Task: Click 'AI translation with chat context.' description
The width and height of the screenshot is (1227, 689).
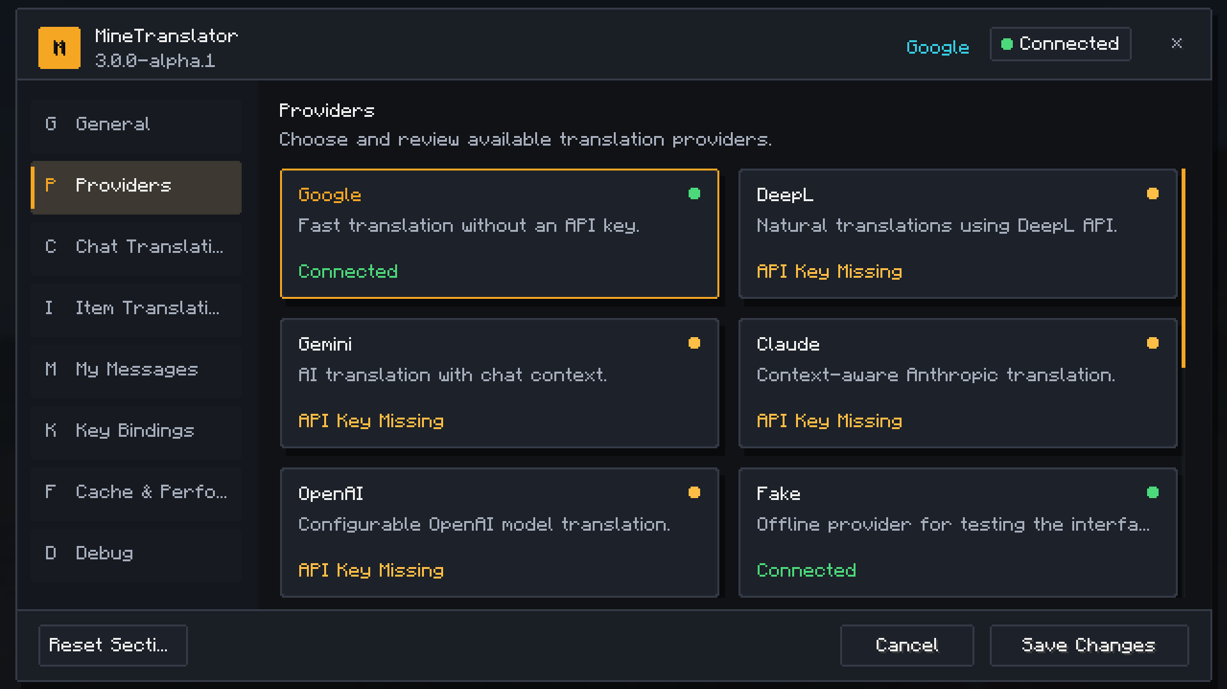Action: [x=453, y=375]
